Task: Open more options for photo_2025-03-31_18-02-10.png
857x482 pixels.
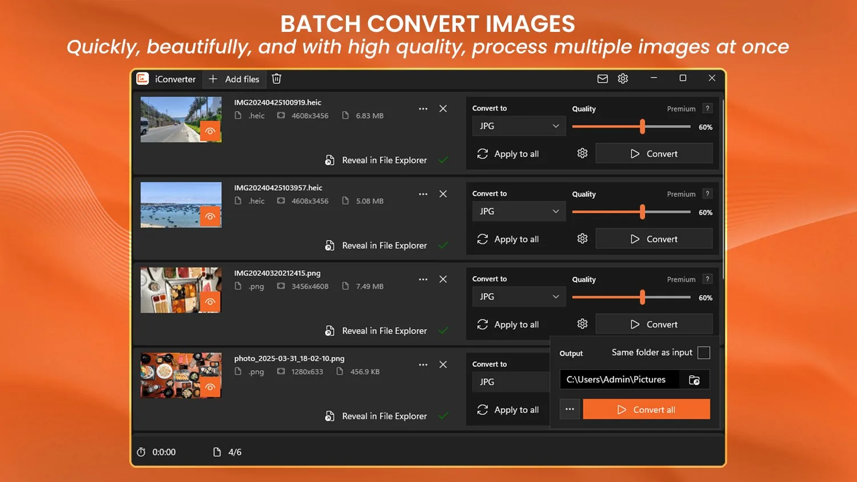Action: [423, 365]
